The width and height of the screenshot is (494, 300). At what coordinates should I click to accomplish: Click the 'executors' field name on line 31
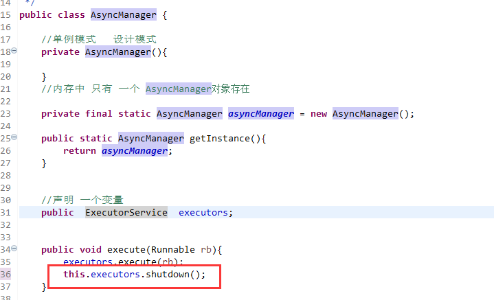click(x=203, y=213)
